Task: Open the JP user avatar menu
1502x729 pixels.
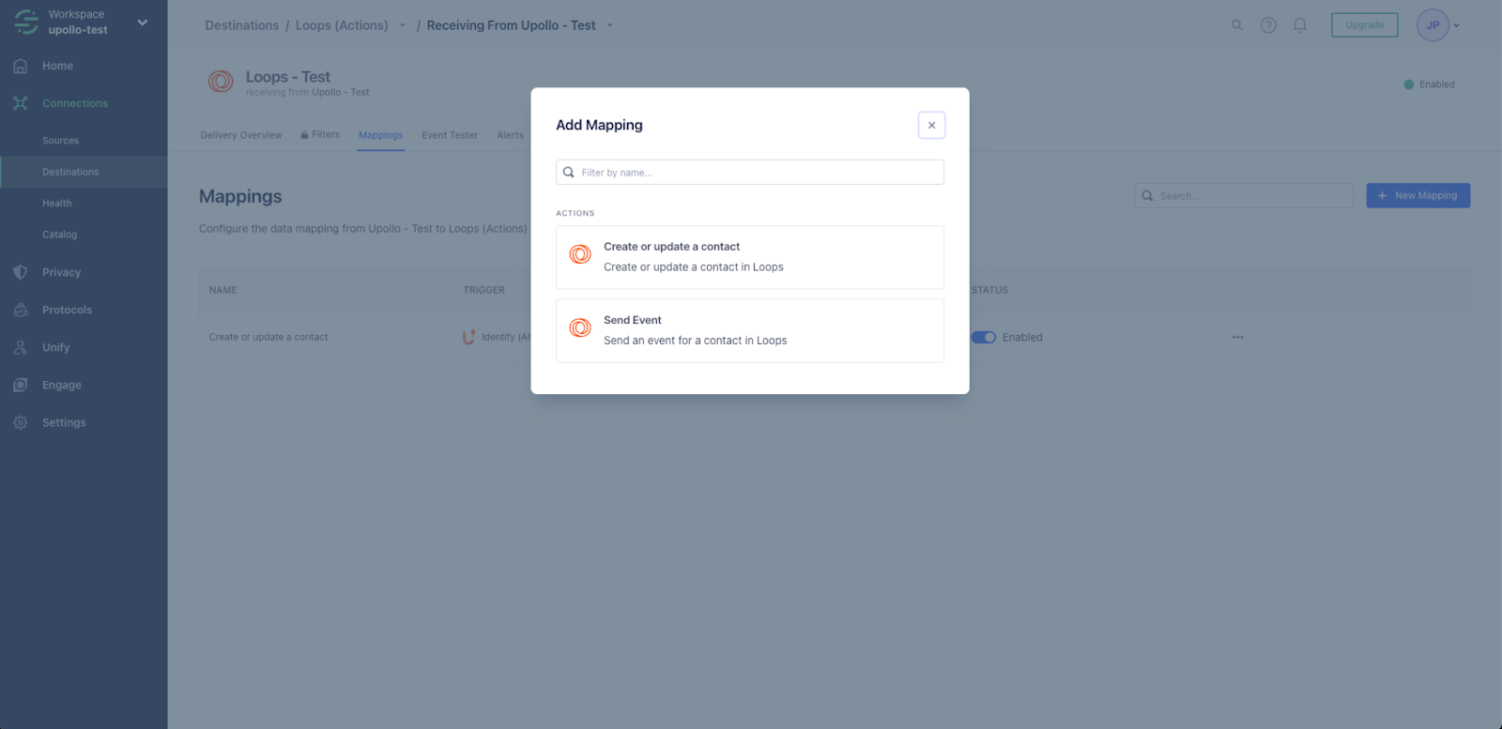Action: coord(1438,25)
